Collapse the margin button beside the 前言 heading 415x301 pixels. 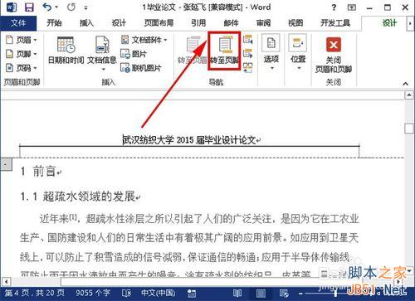pyautogui.click(x=6, y=164)
